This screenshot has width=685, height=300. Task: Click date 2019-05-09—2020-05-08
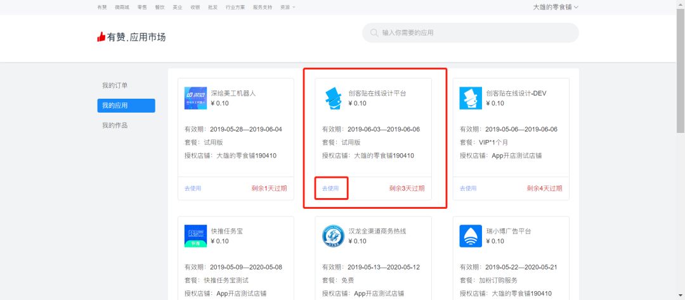[246, 267]
